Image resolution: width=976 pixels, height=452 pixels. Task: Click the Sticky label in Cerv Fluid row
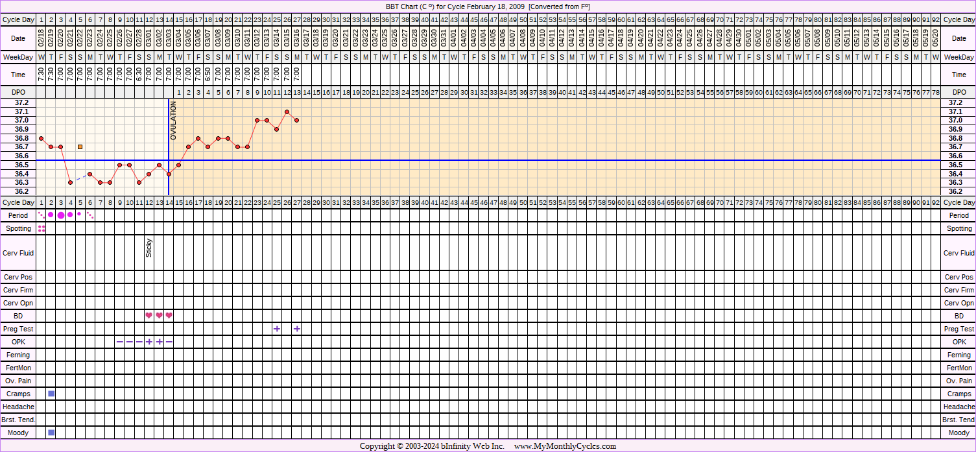149,248
